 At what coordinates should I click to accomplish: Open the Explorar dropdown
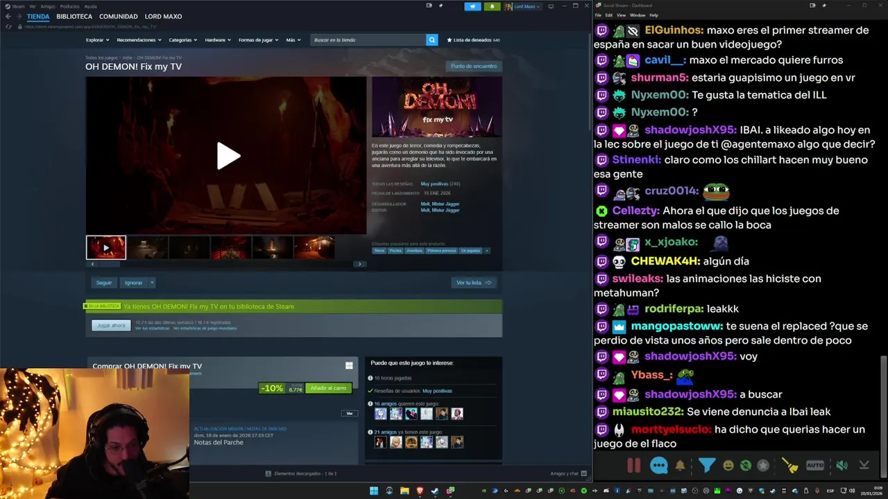coord(97,40)
